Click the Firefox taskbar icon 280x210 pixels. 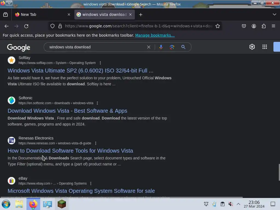(33, 204)
